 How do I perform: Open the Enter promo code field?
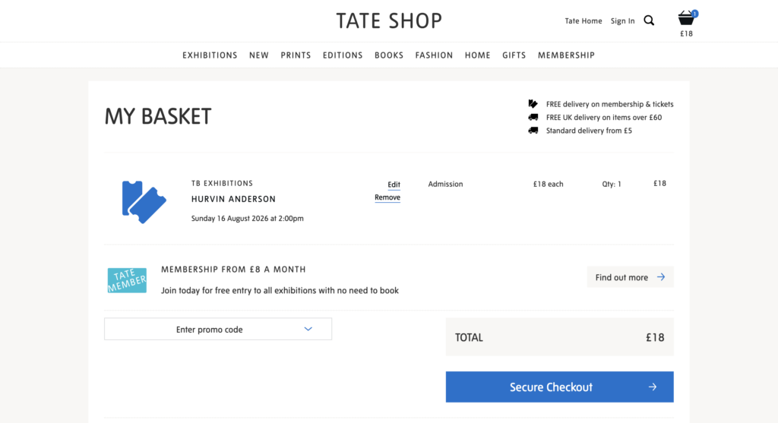coord(218,330)
